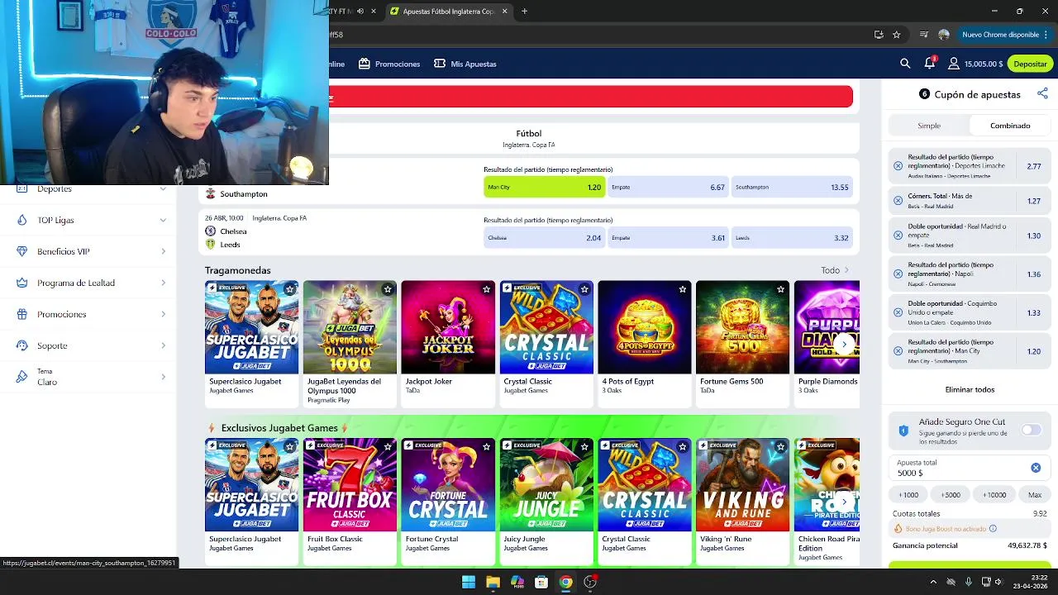1058x595 pixels.
Task: Click Eliminar todos in bet slip
Action: tap(970, 389)
